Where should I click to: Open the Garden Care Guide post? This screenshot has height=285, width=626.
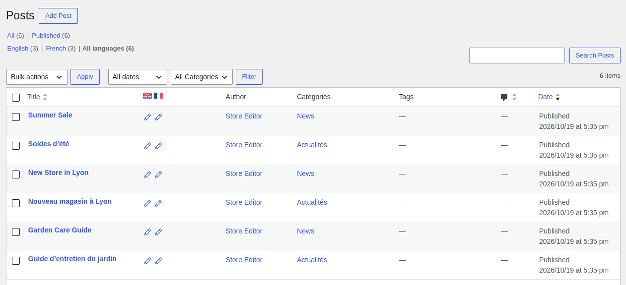pos(60,230)
